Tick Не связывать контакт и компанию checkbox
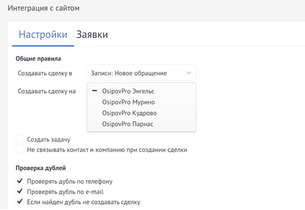 point(20,149)
